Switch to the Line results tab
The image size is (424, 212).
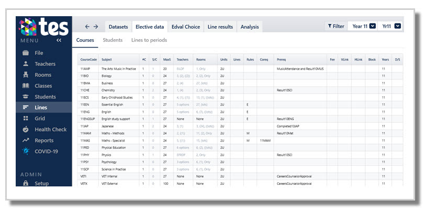click(220, 27)
